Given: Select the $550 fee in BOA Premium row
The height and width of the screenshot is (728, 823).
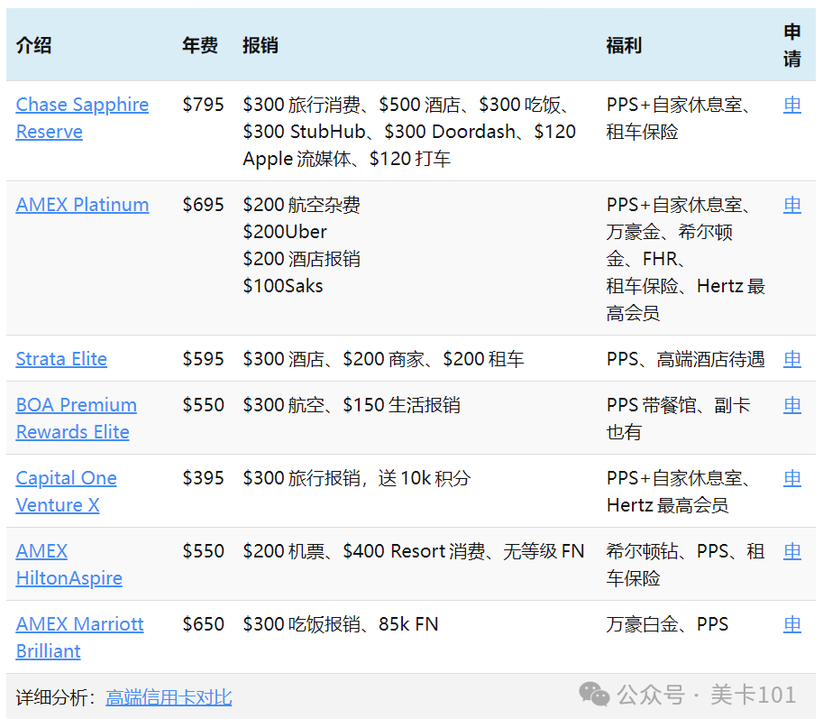Looking at the screenshot, I should (203, 405).
